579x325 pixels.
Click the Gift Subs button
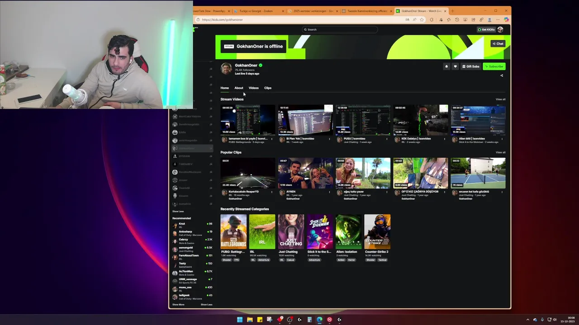(470, 66)
